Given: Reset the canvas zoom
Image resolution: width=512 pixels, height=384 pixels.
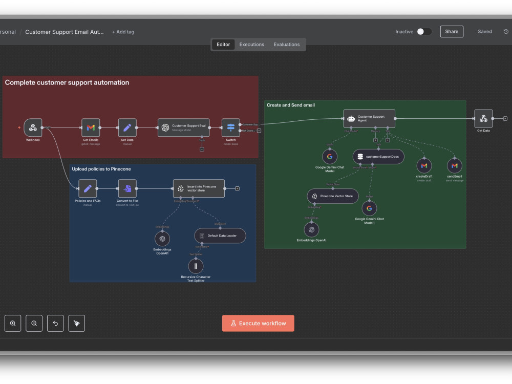Looking at the screenshot, I should (55, 323).
